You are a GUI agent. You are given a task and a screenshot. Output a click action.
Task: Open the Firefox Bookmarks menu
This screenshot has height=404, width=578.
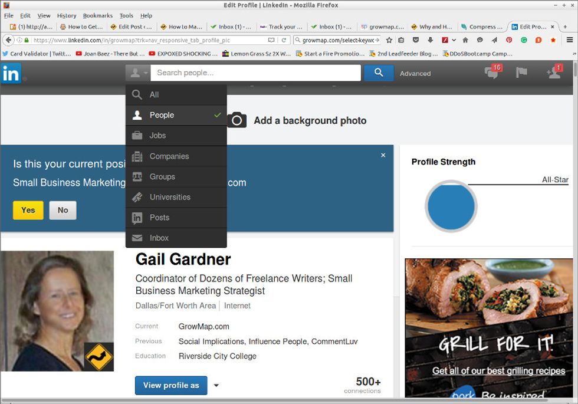(98, 15)
